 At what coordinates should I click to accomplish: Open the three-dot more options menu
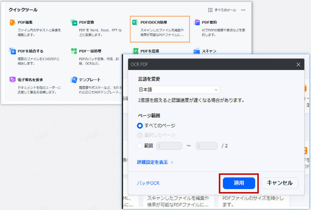(x=243, y=10)
